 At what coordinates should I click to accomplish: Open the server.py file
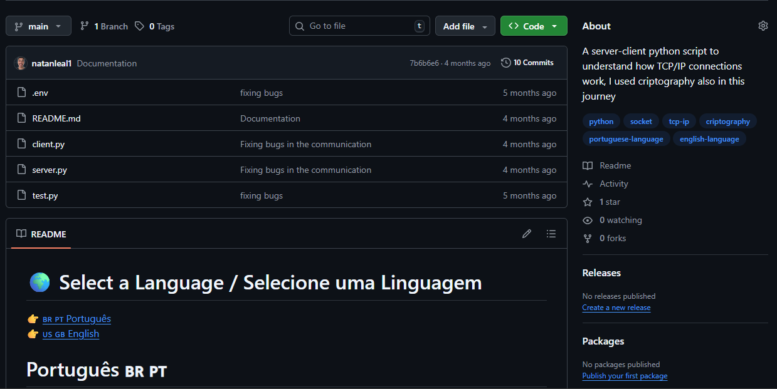point(50,170)
